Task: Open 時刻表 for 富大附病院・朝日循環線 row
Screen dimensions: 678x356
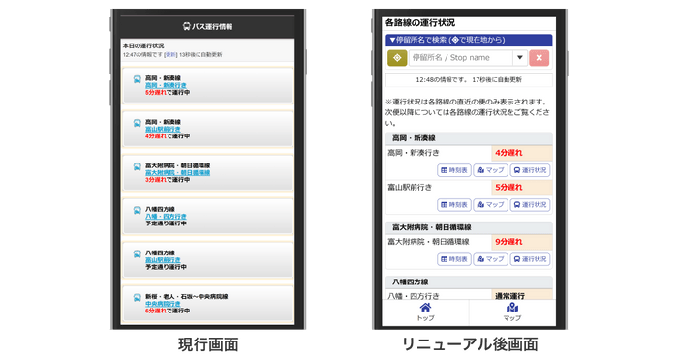Action: pyautogui.click(x=454, y=259)
